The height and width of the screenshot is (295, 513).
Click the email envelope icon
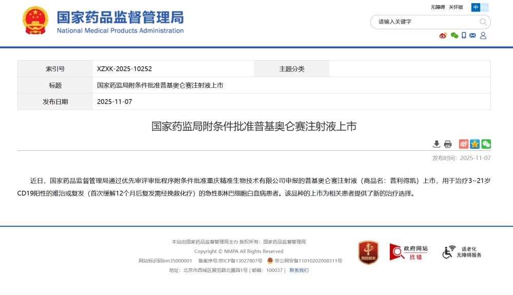pos(472,35)
